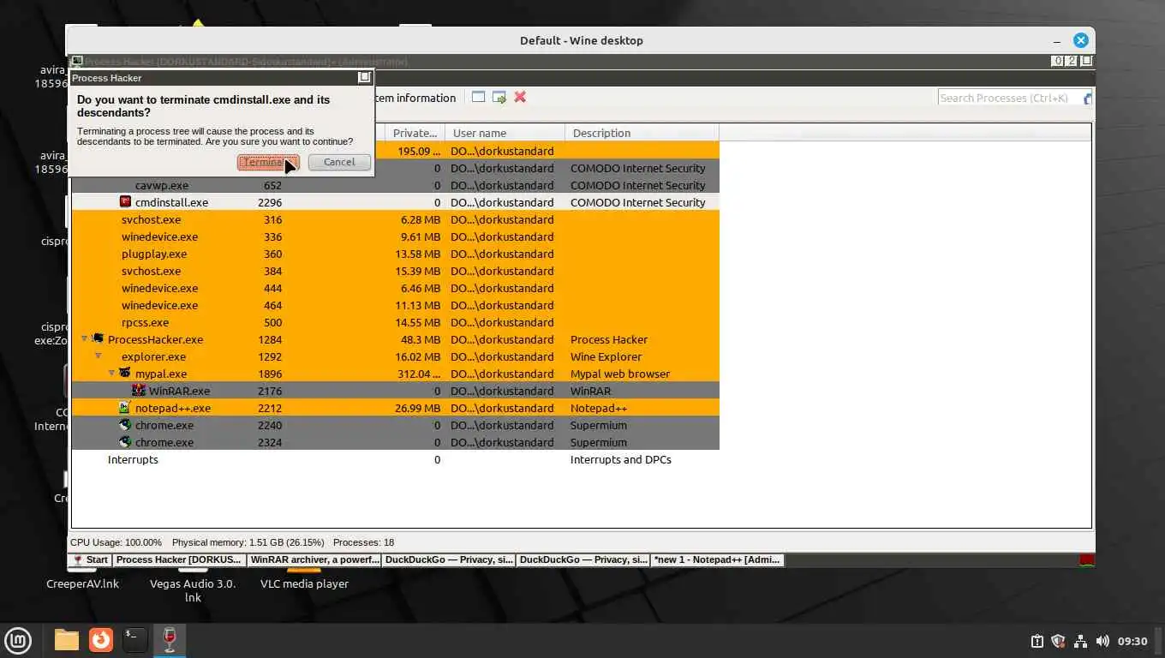This screenshot has width=1165, height=658.
Task: Select winedevice.exe with PID 444
Action: pyautogui.click(x=395, y=288)
